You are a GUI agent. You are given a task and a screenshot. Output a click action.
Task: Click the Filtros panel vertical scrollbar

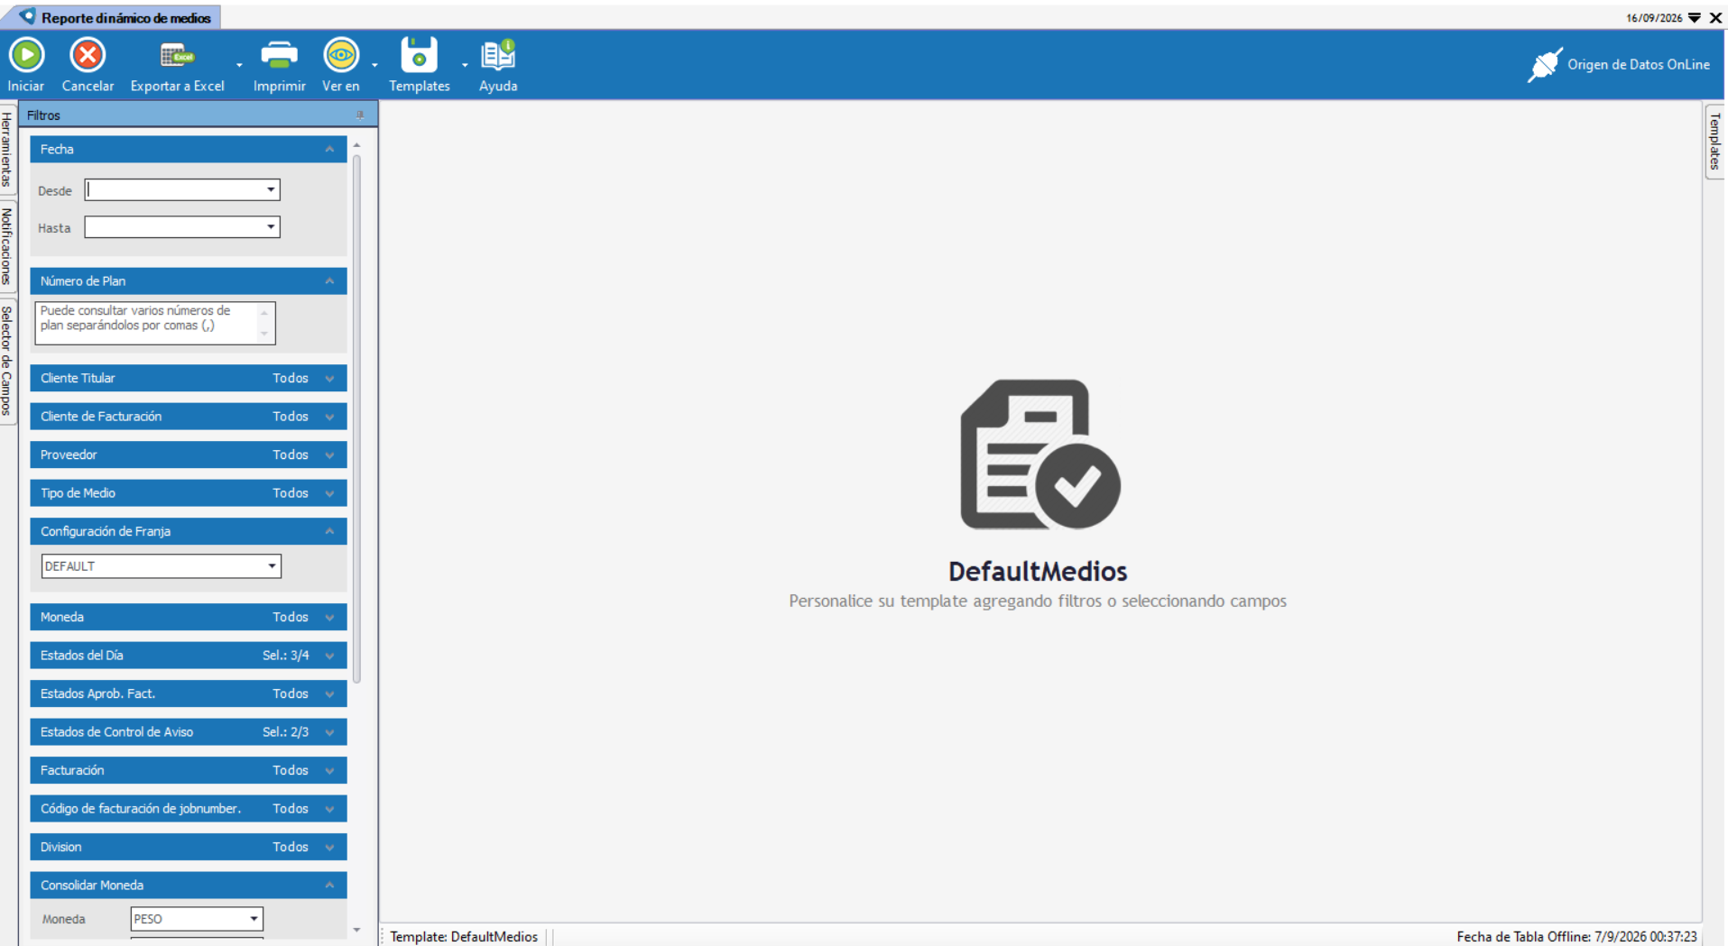(357, 419)
